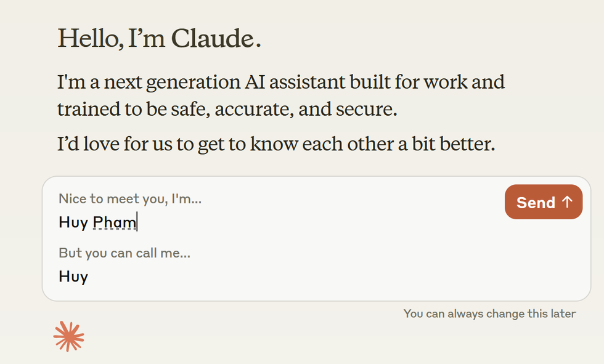Screen dimensions: 604x364
Task: Click the empty bottom margin of the name card
Action: coord(308,293)
